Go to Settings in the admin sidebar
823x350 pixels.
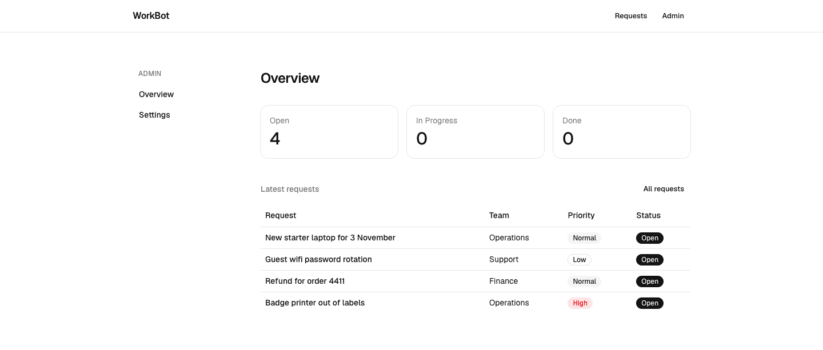point(154,115)
